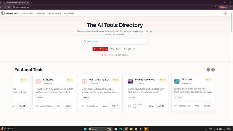The image size is (233, 131).
Task: Close the alternativeai.tools tab
Action: tap(28, 2)
